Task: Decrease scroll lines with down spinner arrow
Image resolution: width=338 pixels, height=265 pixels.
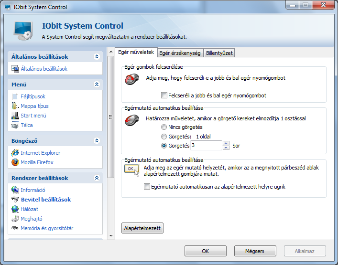Action: [226, 148]
